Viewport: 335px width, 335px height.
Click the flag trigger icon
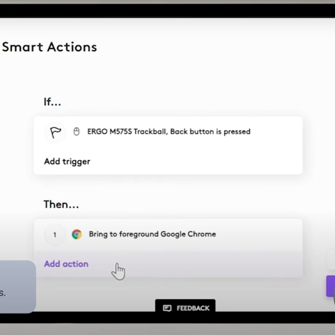pyautogui.click(x=55, y=132)
